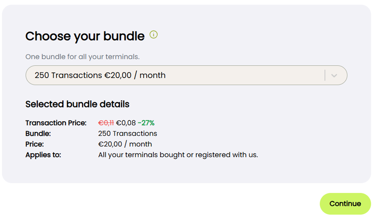The image size is (375, 217).
Task: Open the 250 Transactions bundle selector
Action: pos(186,75)
